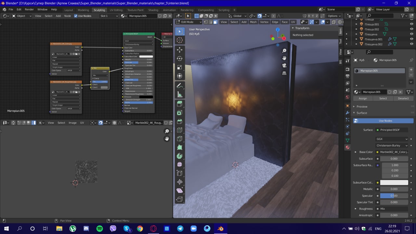Select the Cursor tool in viewport toolbar
Screen dimensions: 416x234
coord(180,40)
